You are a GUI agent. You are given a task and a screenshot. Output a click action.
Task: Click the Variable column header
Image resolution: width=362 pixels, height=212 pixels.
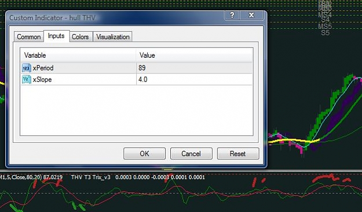coord(78,55)
